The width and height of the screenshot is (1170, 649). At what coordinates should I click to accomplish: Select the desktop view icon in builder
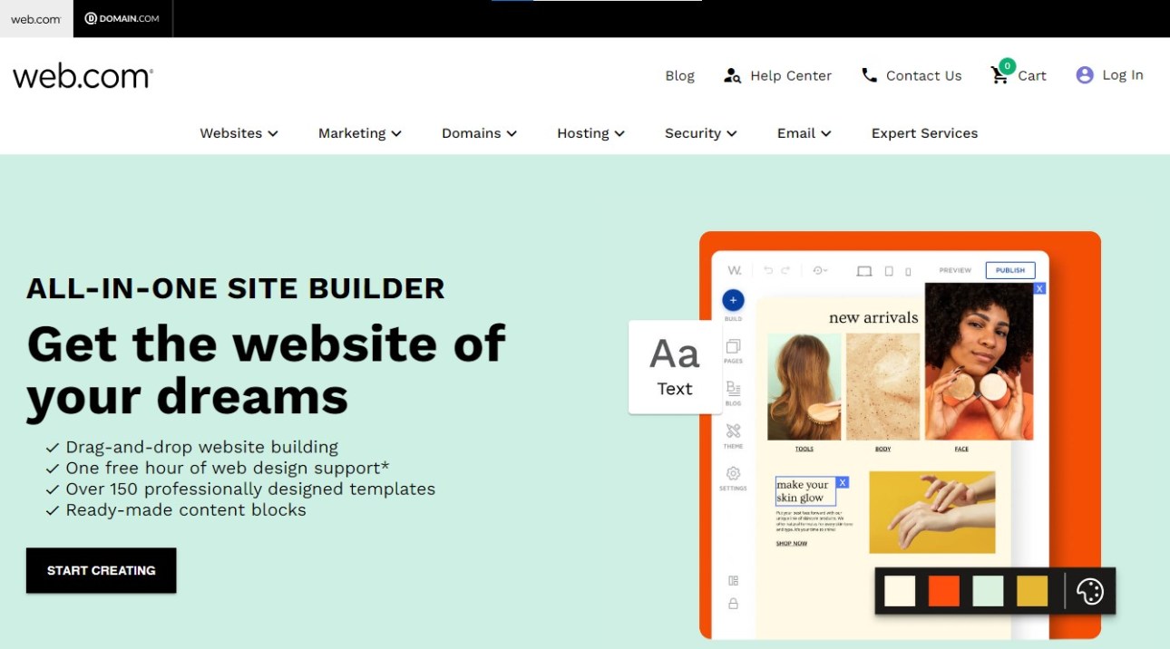864,271
